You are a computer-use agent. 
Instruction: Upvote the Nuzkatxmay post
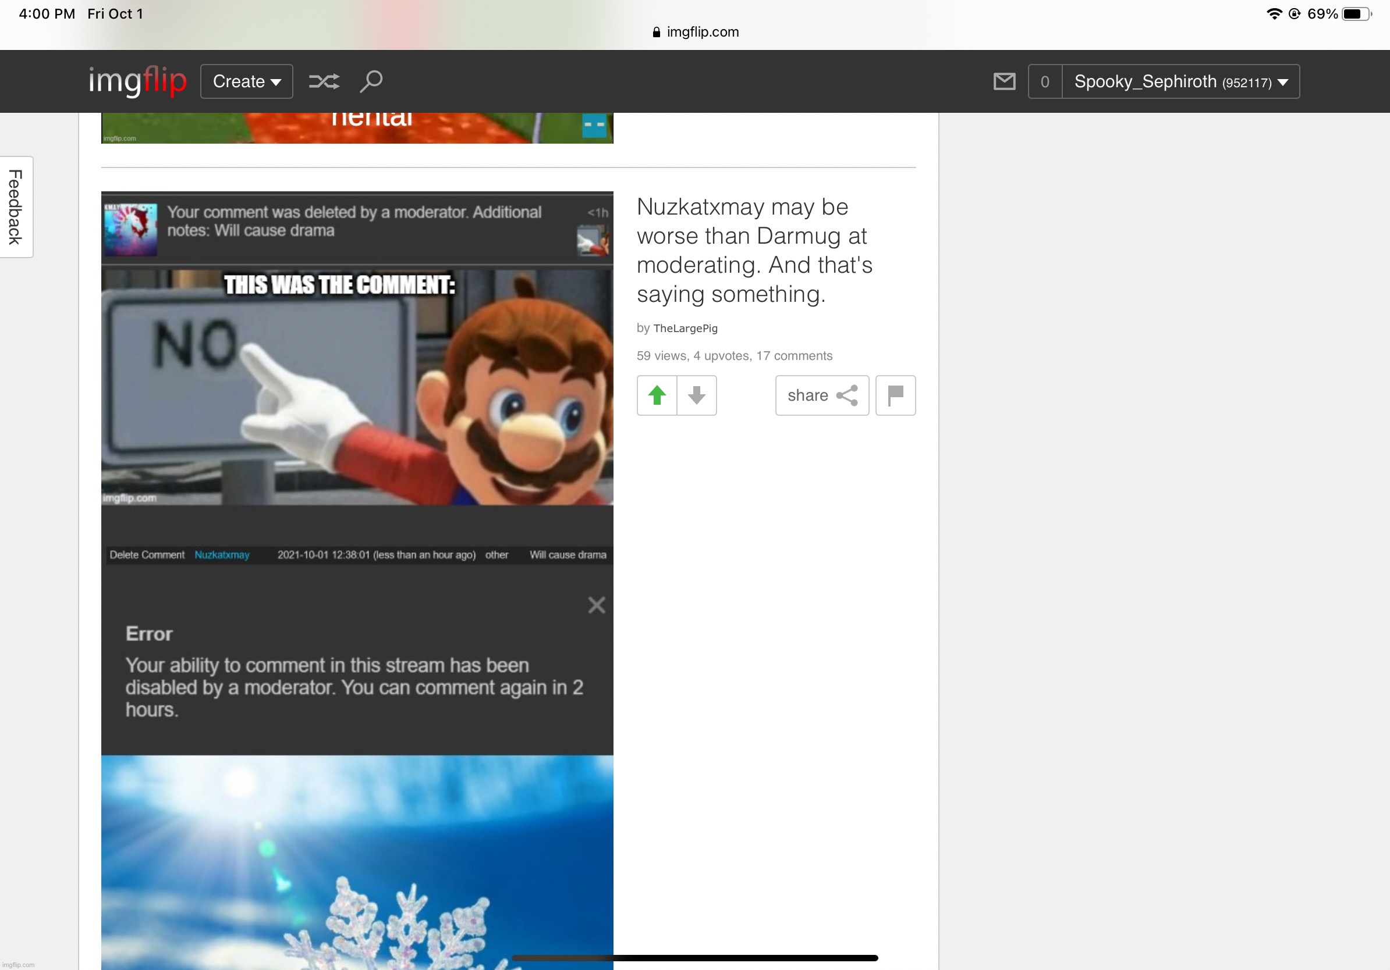point(657,395)
